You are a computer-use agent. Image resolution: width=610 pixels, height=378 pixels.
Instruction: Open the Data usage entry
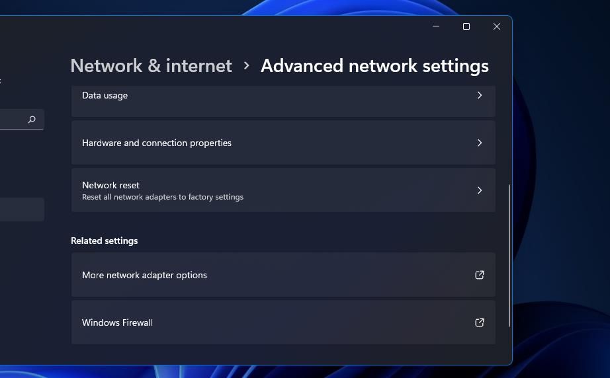tap(283, 100)
